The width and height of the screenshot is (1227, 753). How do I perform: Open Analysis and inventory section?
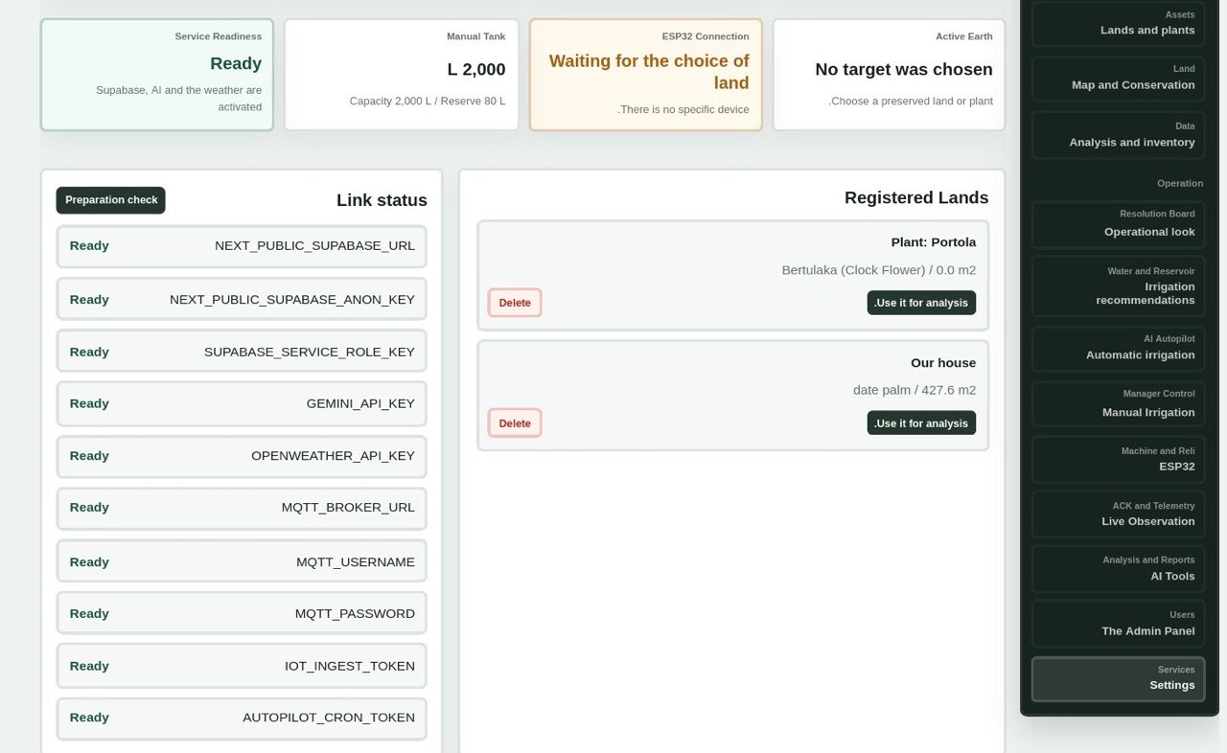tap(1118, 135)
